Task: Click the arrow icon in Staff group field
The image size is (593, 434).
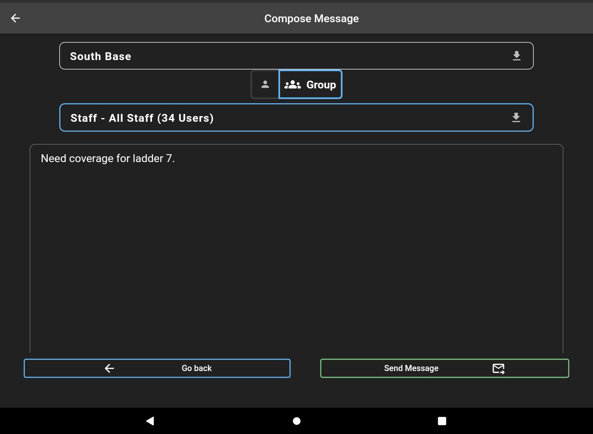Action: click(x=516, y=118)
